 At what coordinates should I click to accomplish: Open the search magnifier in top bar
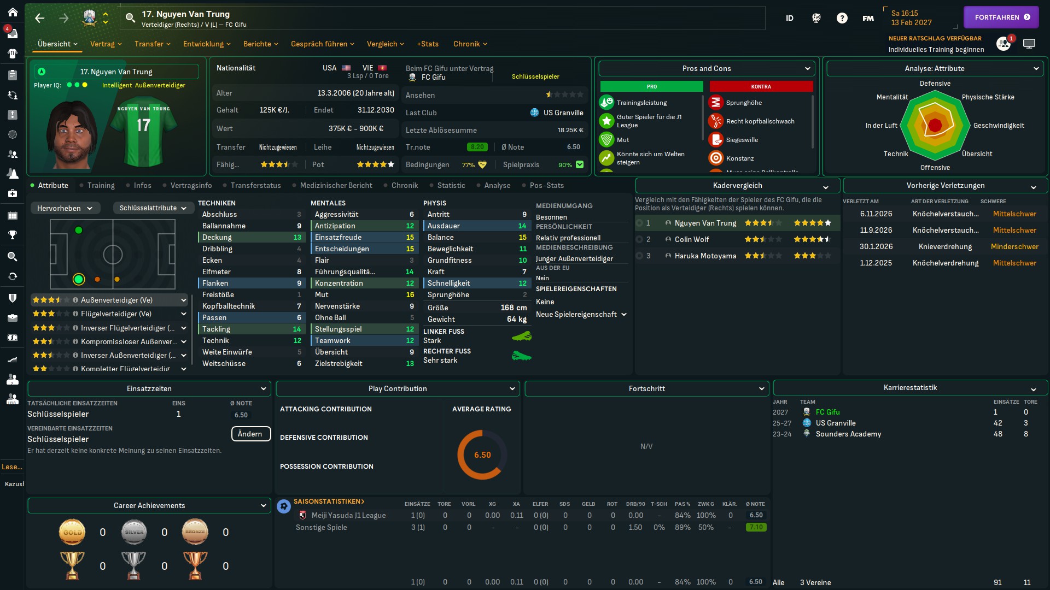[x=130, y=18]
